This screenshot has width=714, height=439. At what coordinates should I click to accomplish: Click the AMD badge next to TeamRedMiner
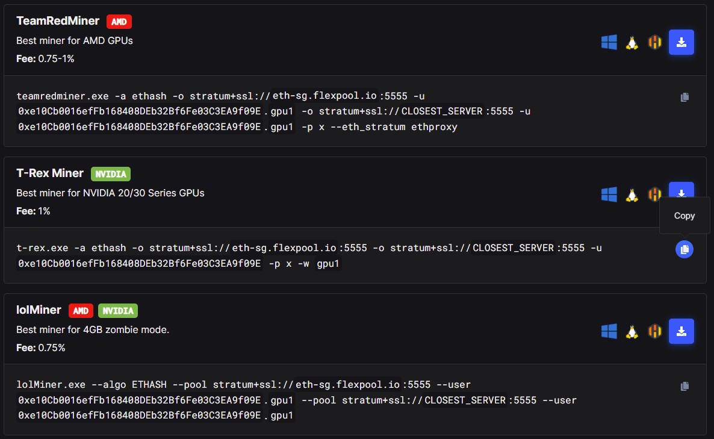119,21
